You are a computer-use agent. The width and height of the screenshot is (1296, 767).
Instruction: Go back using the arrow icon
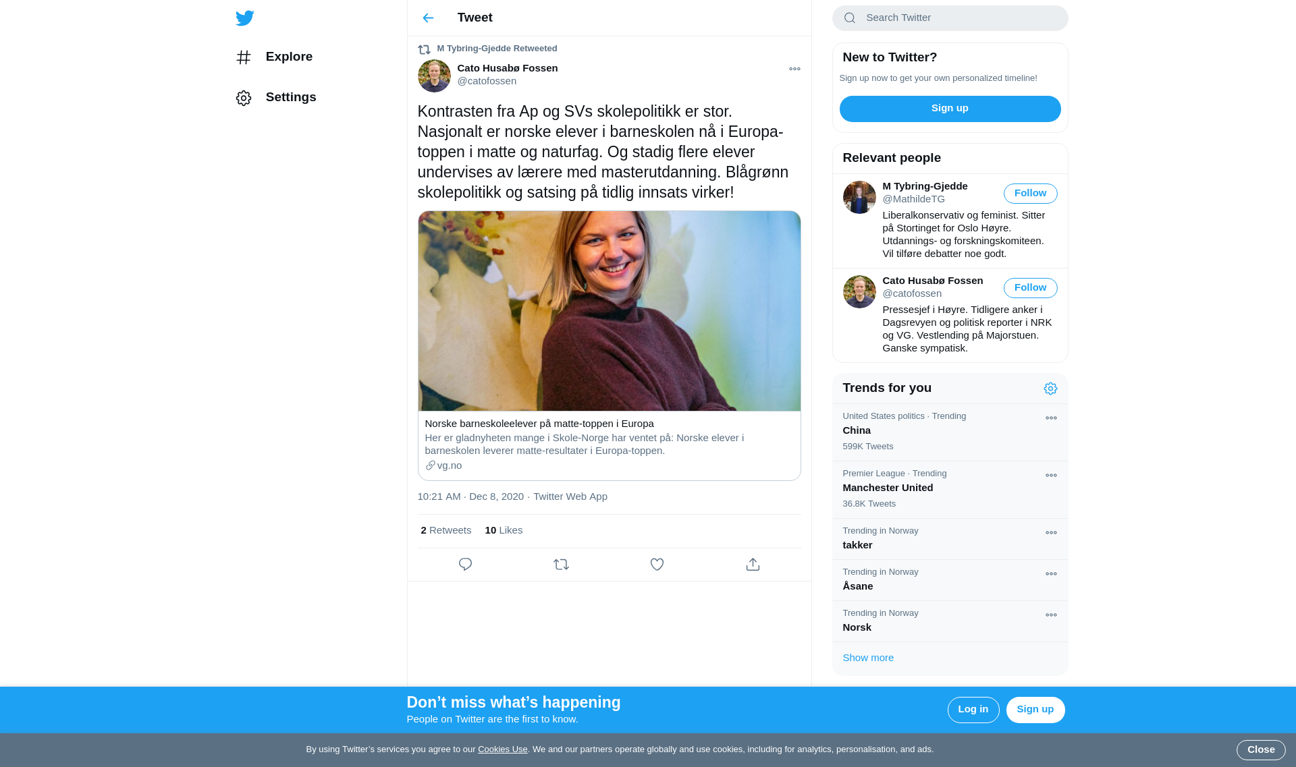coord(428,18)
